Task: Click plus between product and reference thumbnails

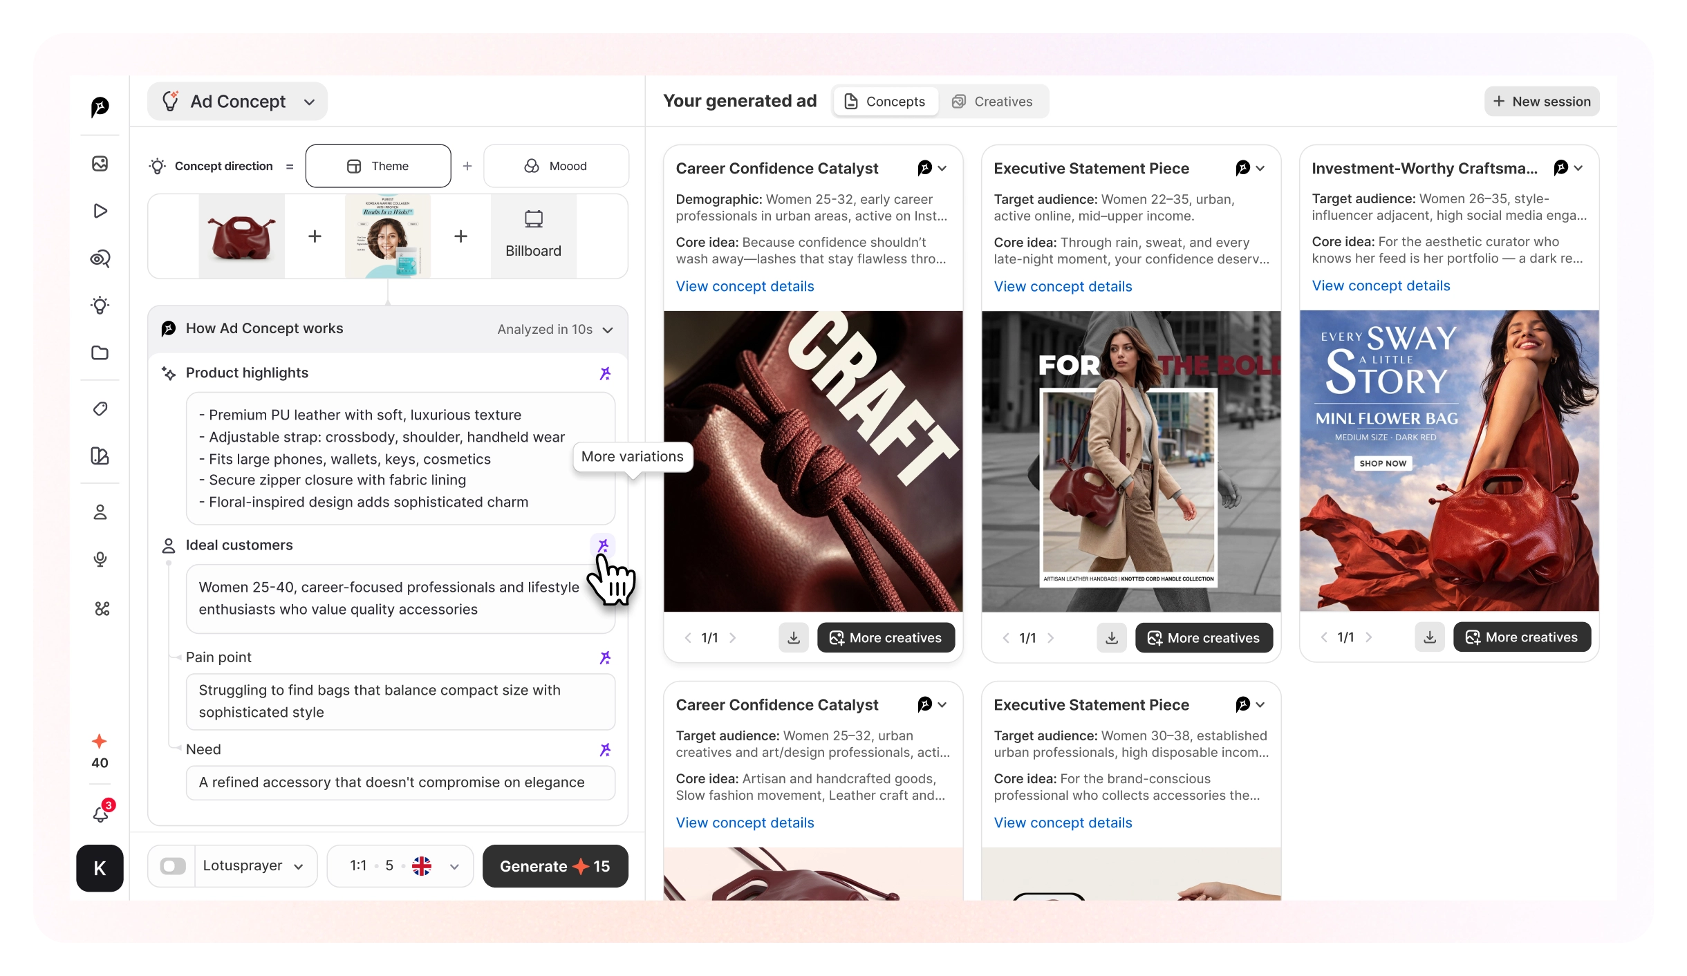Action: [315, 236]
